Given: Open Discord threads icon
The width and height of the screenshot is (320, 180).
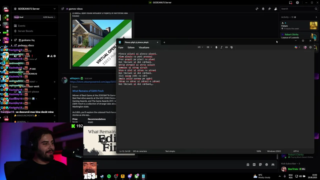Looking at the screenshot, I should coord(257,9).
